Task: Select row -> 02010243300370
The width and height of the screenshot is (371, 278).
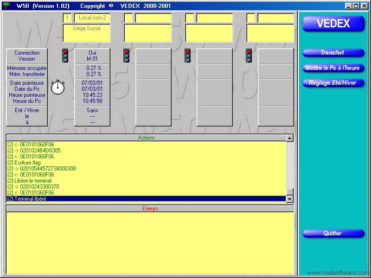Action: click(x=146, y=187)
